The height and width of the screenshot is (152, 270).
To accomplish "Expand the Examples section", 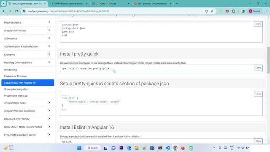I will (27, 54).
